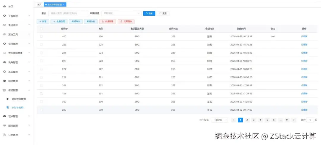The height and width of the screenshot is (145, 321).
Task: Delete the key with ID 300
Action: tap(304, 102)
